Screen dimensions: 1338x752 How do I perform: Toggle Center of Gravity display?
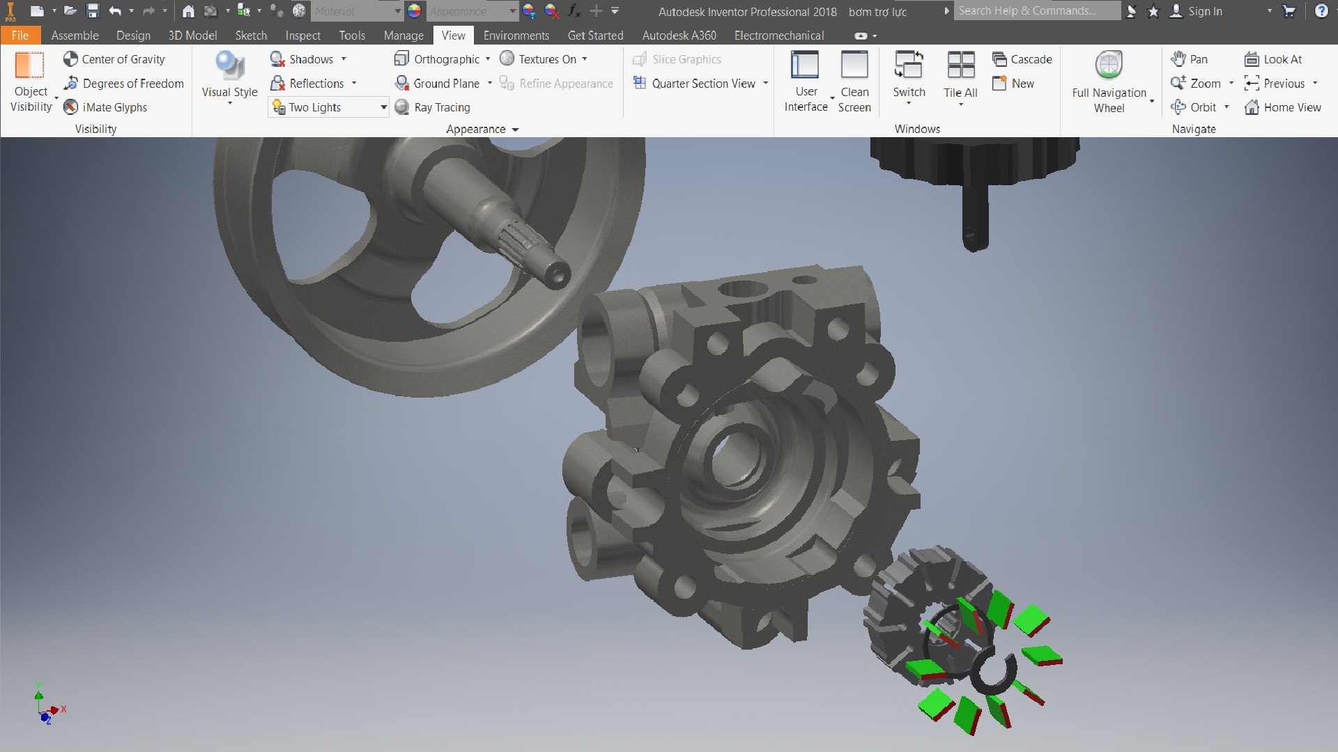click(114, 59)
